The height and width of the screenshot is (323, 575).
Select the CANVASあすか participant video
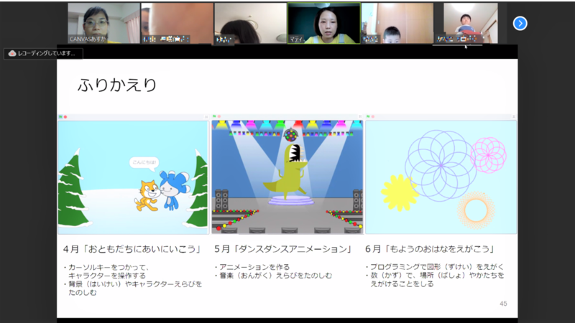pos(103,23)
